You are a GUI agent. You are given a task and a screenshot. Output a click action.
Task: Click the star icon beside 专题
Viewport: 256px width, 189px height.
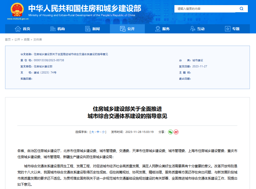(228, 29)
